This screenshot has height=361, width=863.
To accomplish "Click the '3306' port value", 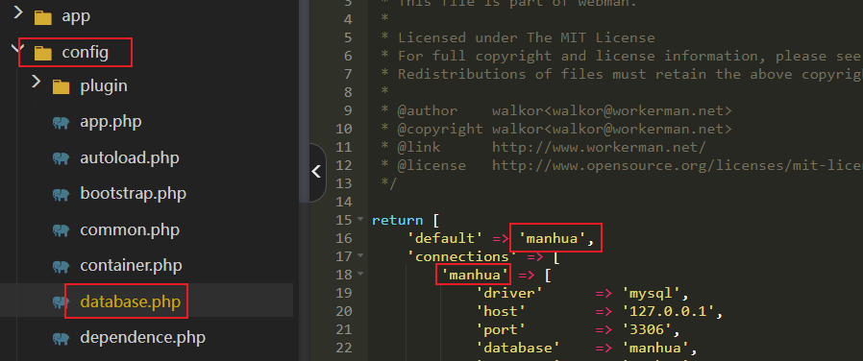I will (x=647, y=329).
